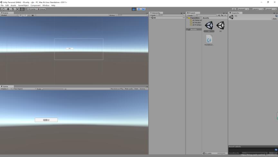
Task: Open the Cloud services icon
Action: tap(234, 9)
